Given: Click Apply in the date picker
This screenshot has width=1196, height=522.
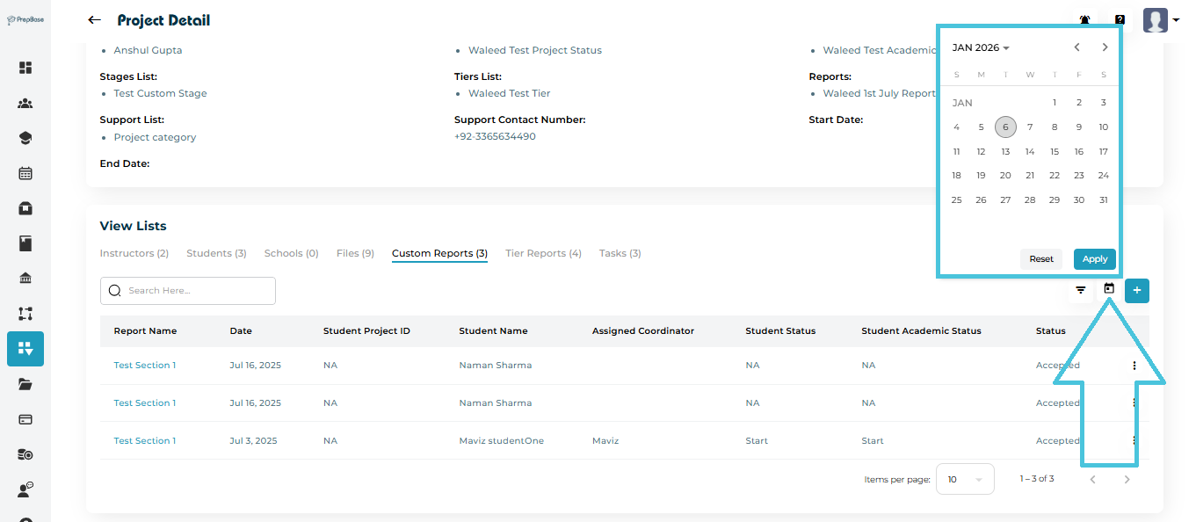Looking at the screenshot, I should coord(1095,259).
